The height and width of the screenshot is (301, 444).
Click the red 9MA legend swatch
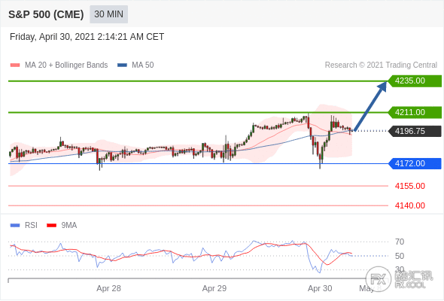51,226
